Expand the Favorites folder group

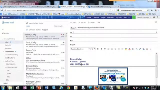click(x=2, y=33)
